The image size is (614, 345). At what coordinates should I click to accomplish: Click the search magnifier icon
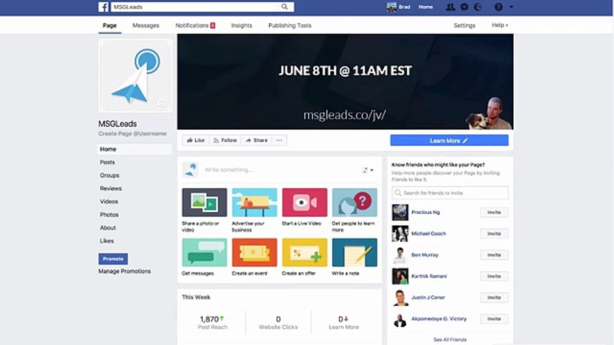(284, 7)
